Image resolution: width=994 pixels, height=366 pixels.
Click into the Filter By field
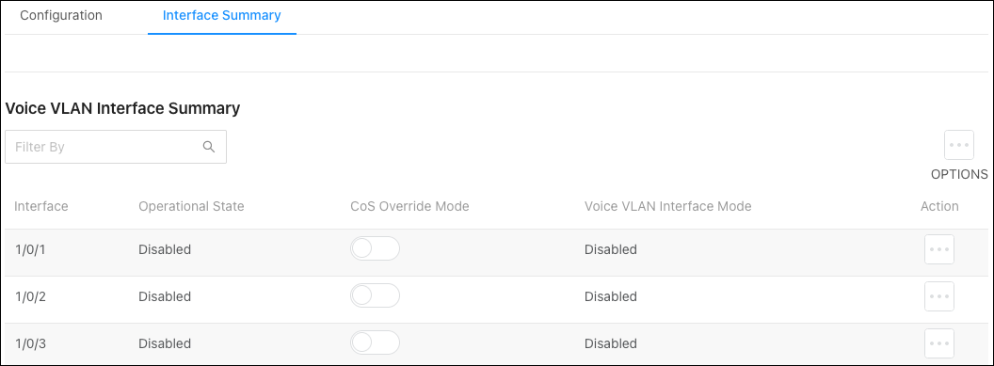point(116,147)
